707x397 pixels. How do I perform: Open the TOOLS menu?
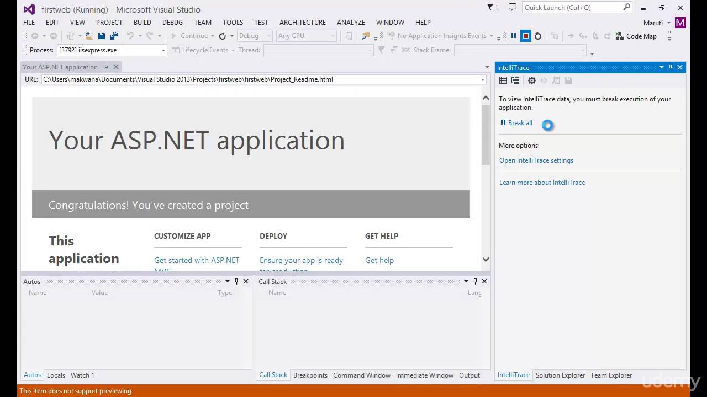point(233,22)
